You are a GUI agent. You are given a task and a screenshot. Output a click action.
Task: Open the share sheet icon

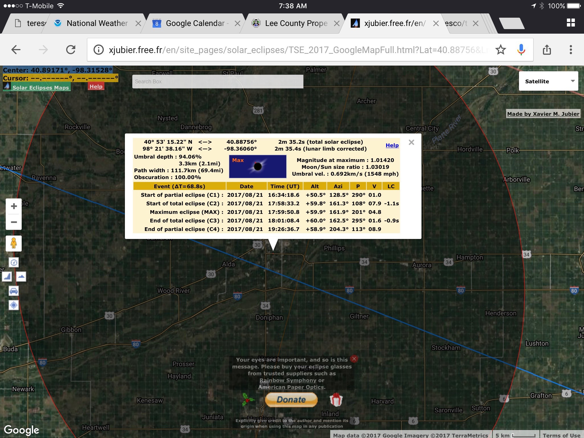(x=547, y=50)
